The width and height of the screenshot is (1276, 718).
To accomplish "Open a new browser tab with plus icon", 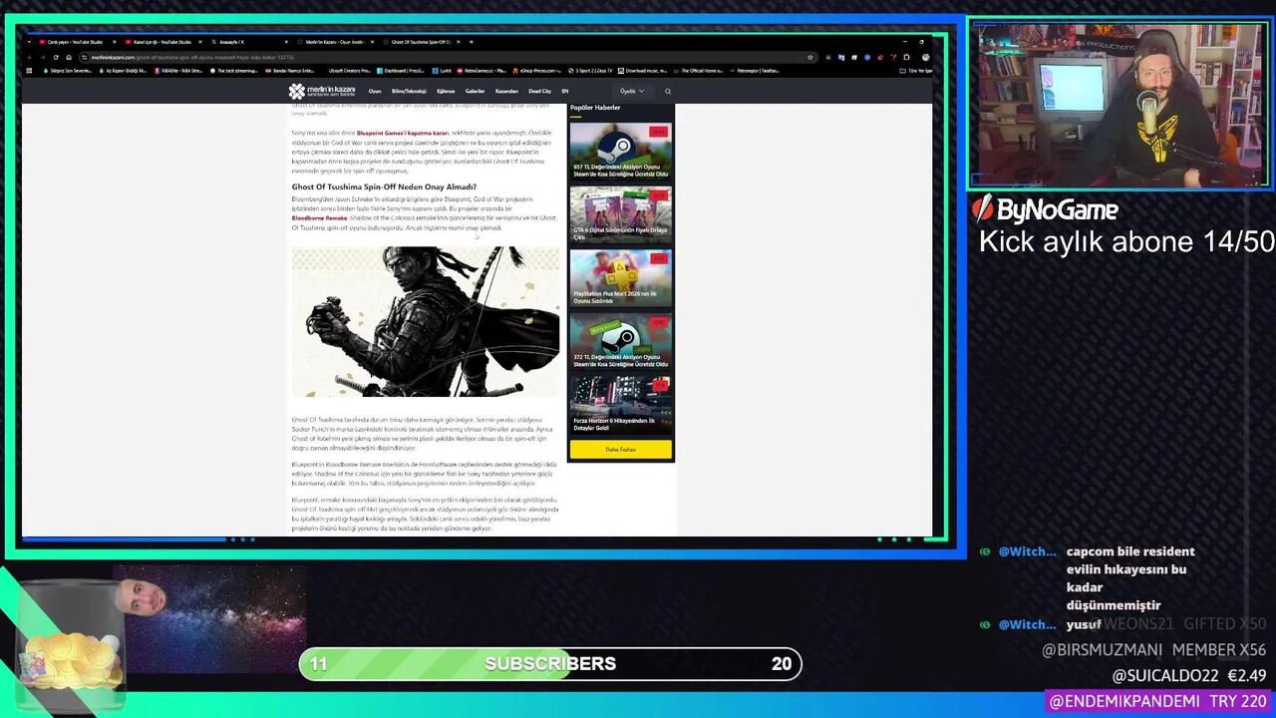I will pyautogui.click(x=471, y=42).
